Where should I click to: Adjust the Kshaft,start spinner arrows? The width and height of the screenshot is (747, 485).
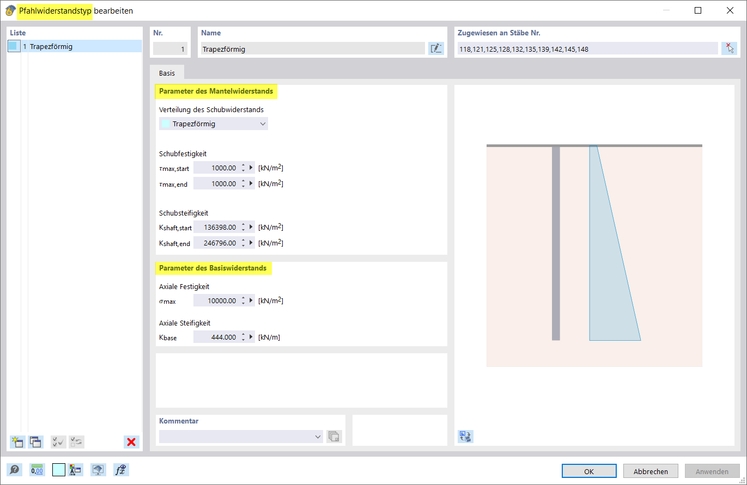[x=243, y=227]
